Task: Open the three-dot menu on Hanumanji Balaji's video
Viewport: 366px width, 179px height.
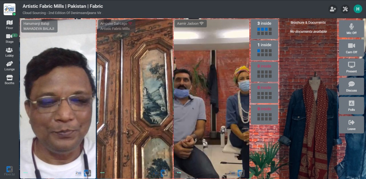Action: 26,173
